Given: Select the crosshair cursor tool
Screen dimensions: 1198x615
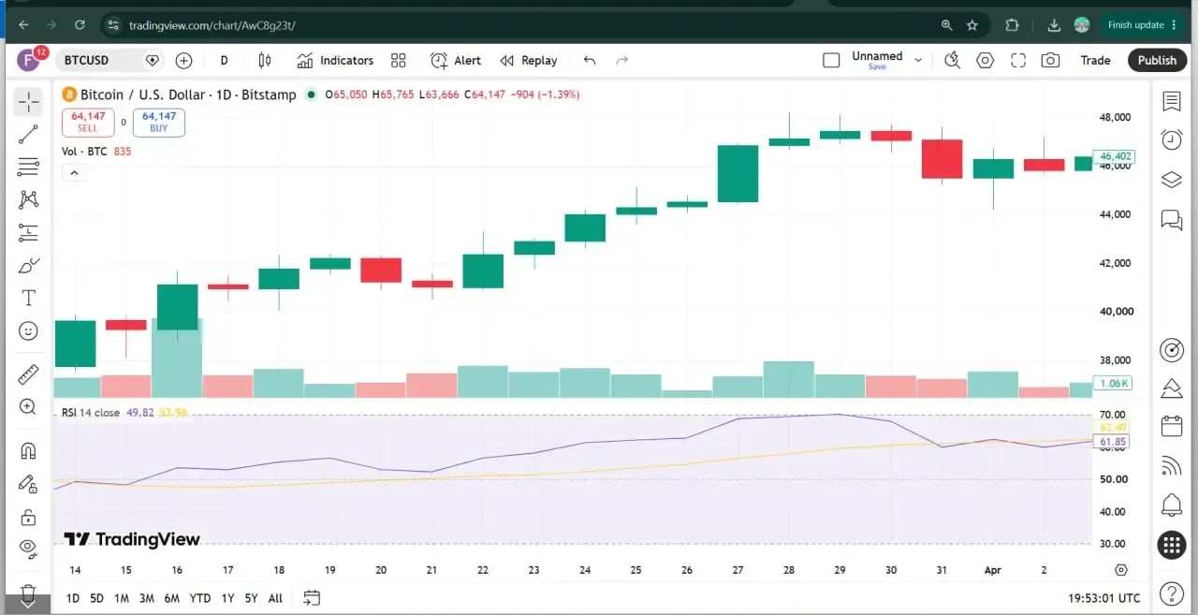Looking at the screenshot, I should [28, 101].
